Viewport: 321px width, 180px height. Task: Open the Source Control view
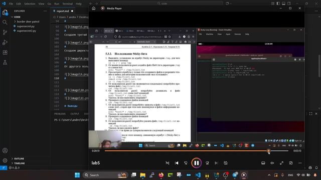pos(5,32)
